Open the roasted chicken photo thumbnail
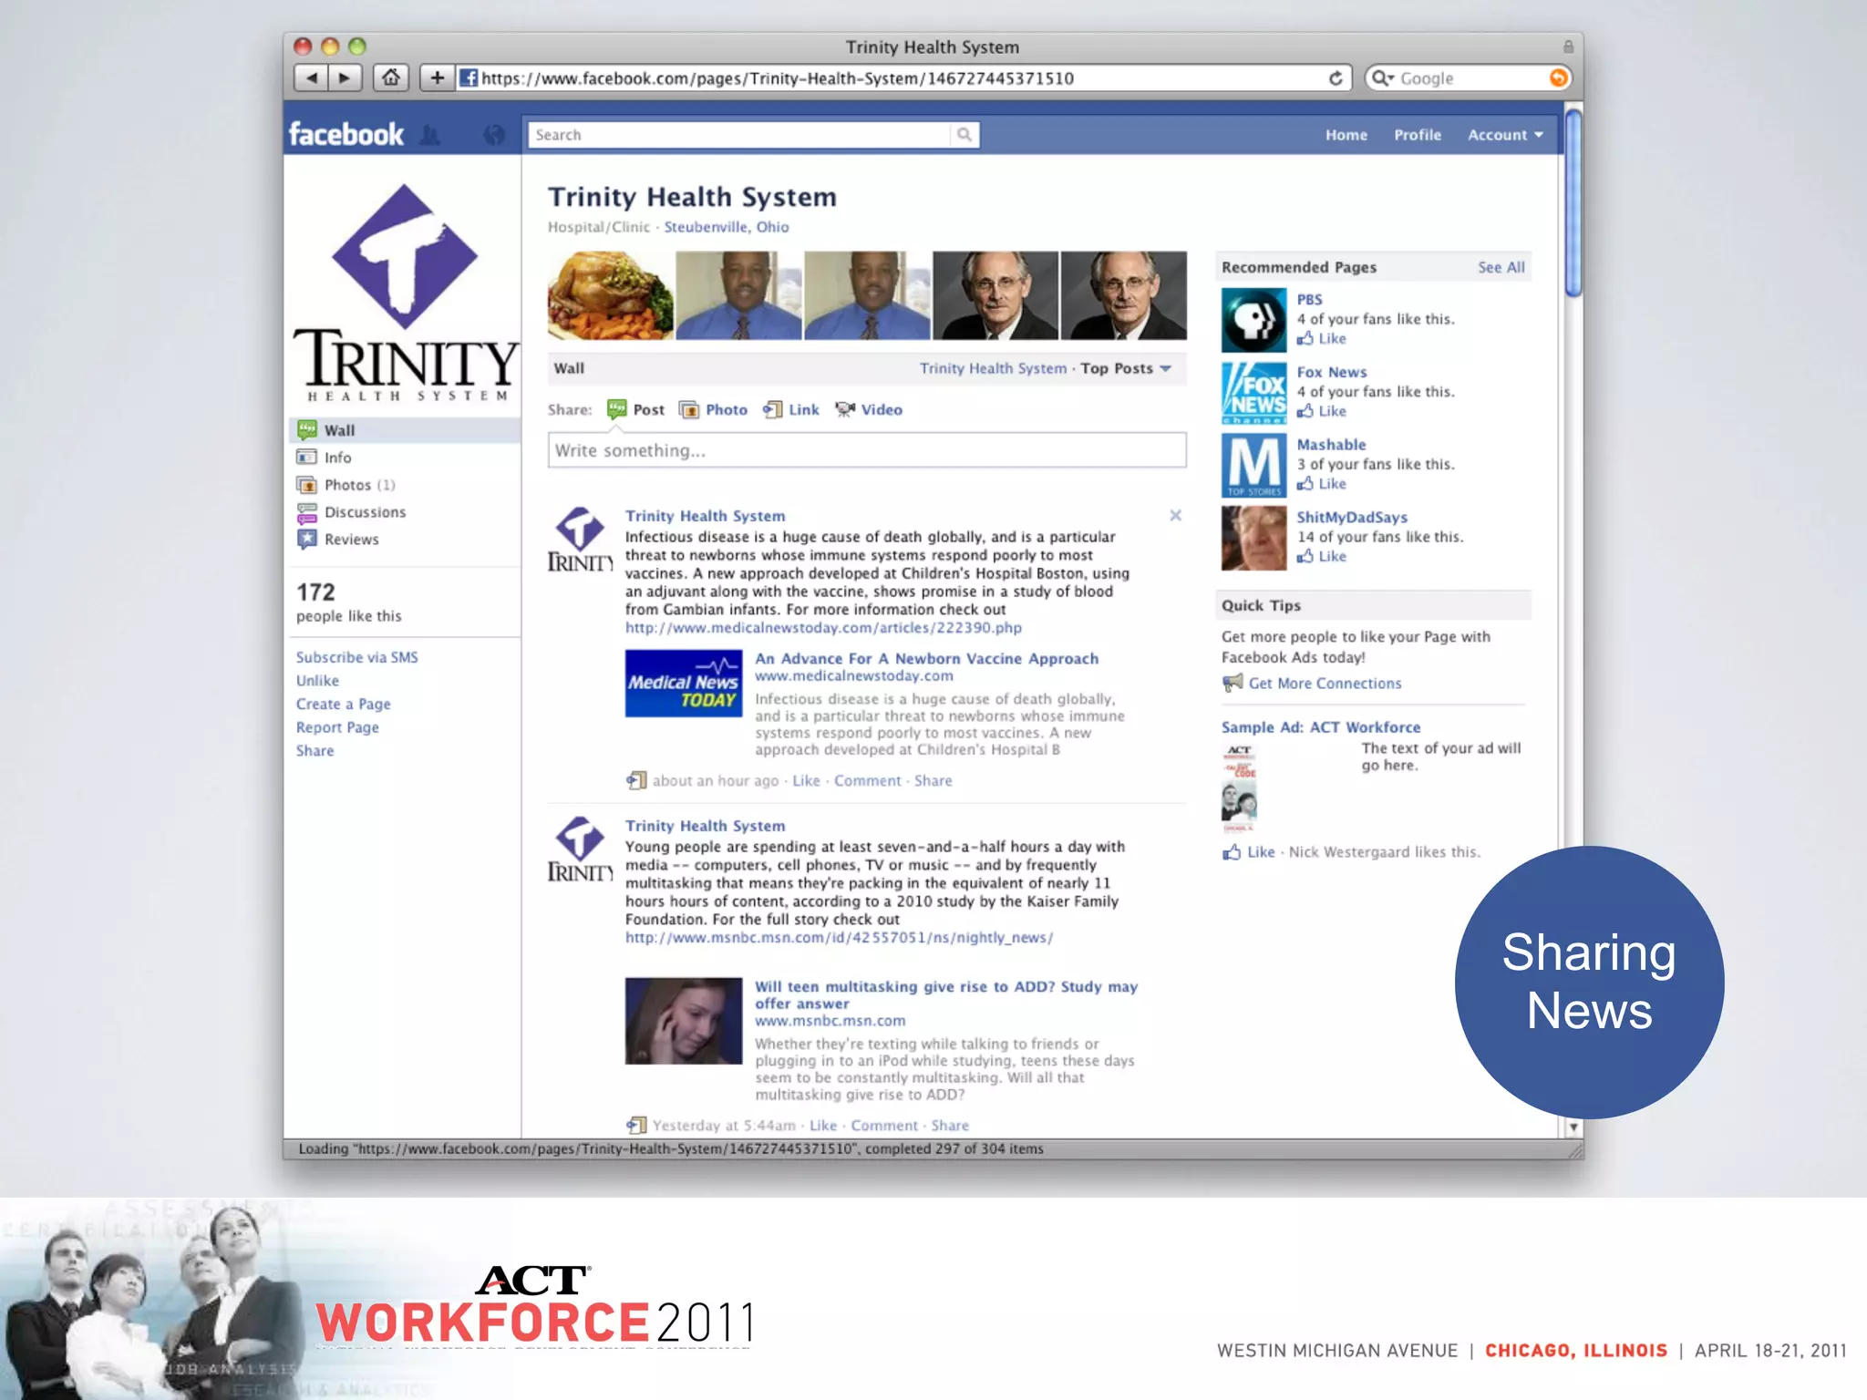The image size is (1867, 1400). point(610,295)
